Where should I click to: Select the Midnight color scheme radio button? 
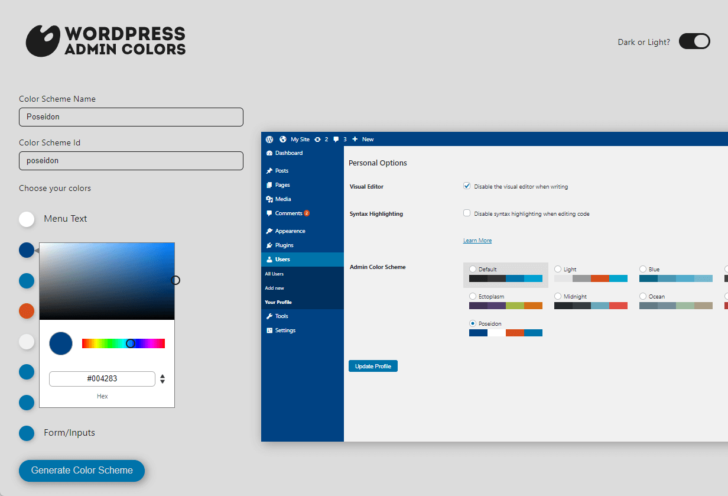(558, 296)
